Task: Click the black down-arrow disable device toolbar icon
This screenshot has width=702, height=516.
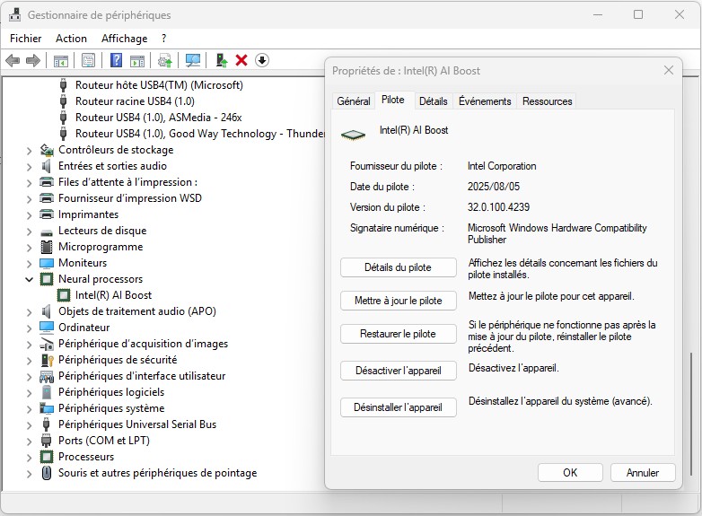Action: tap(261, 60)
